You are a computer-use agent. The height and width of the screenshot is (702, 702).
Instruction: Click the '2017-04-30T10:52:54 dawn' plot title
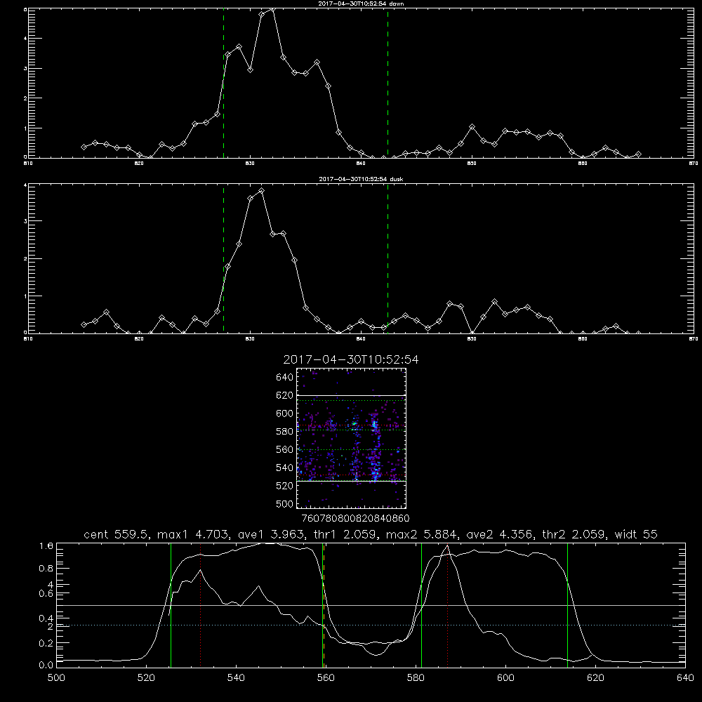coord(361,4)
